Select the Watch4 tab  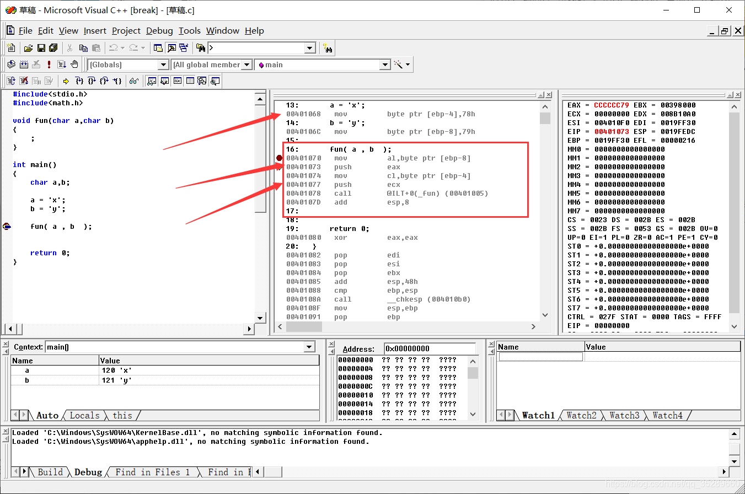[667, 415]
